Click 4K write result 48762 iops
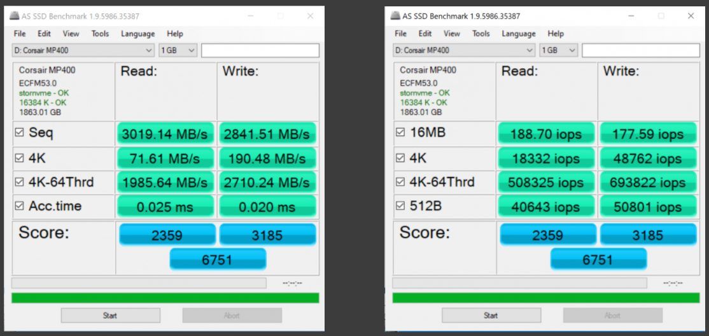709x336 pixels. 648,158
